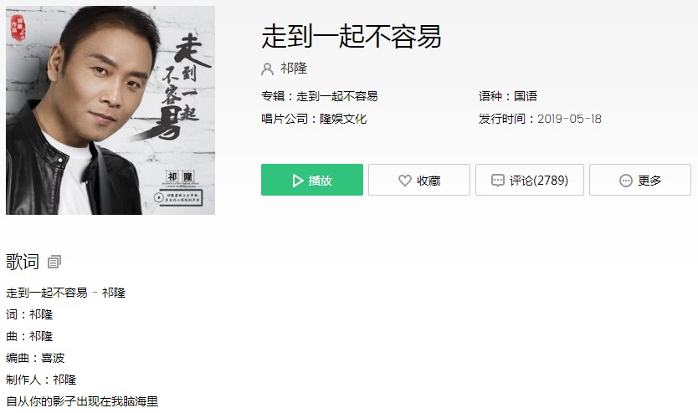698x413 pixels.
Task: Click the album cover thumbnail
Action: 110,110
